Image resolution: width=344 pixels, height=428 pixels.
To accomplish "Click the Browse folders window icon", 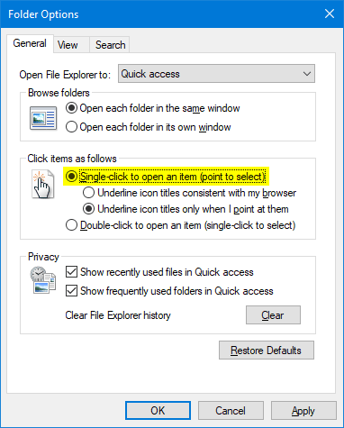I will click(x=43, y=118).
